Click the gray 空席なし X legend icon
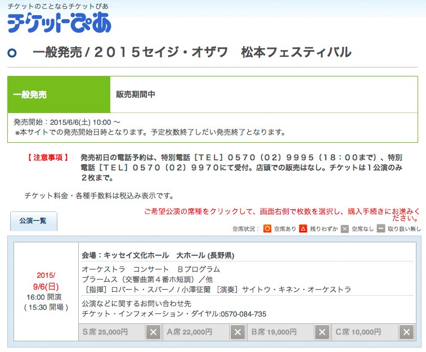Screen dimensions: 426x352 click(x=344, y=229)
